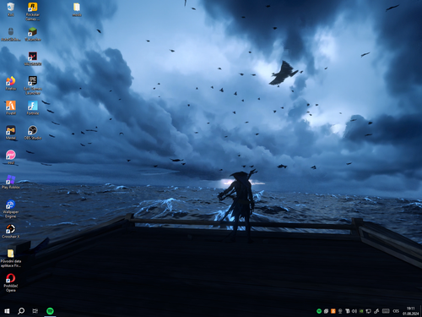Select the Epic Games Launcher shortcut
Screen dimensions: 422x317
[33, 85]
